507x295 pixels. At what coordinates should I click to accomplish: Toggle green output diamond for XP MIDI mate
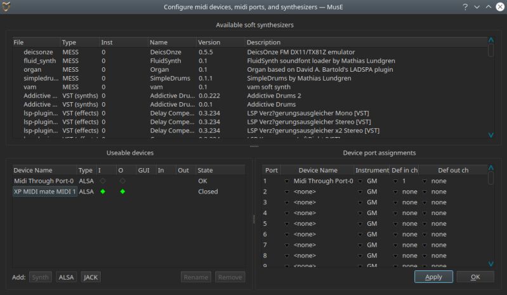122,192
